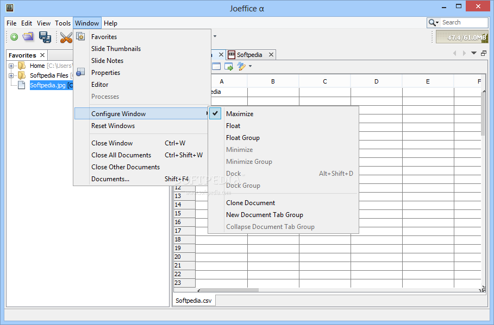This screenshot has width=494, height=325.
Task: Select column header B
Action: 273,81
